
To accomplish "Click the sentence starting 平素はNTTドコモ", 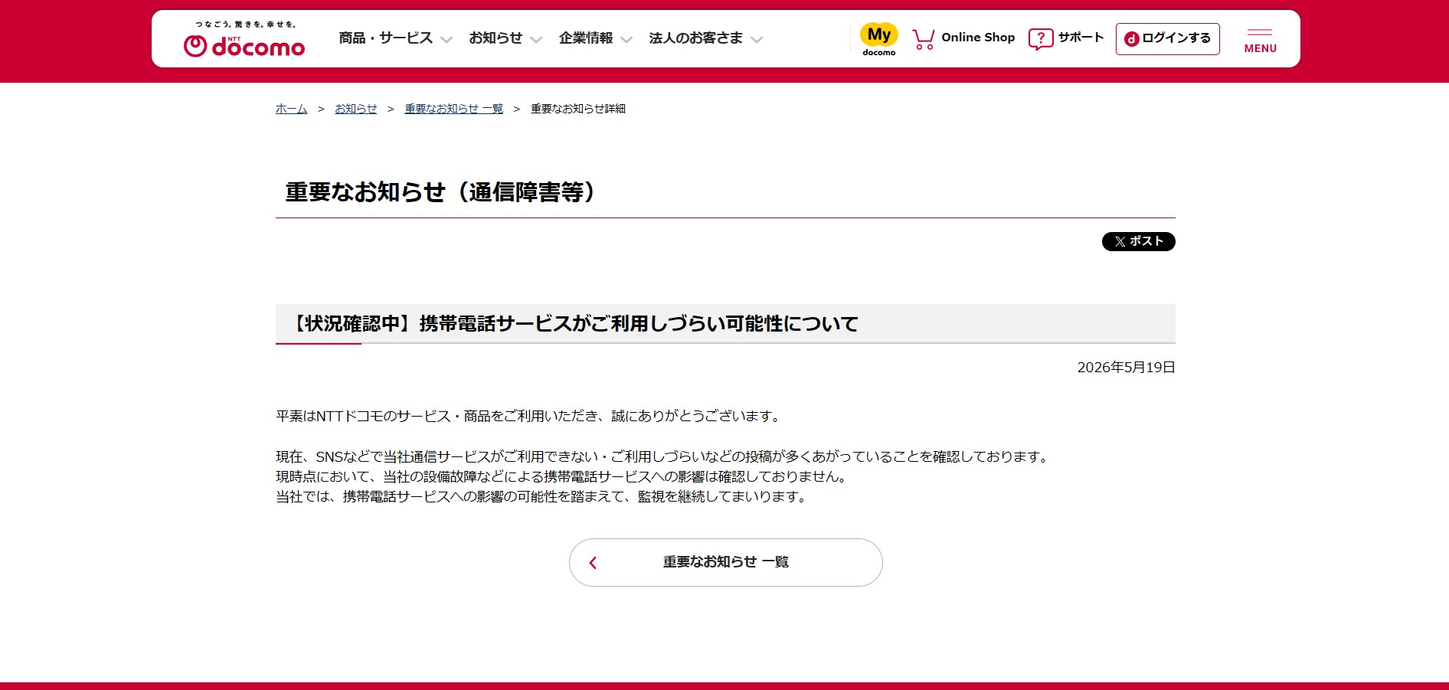I will pyautogui.click(x=529, y=416).
